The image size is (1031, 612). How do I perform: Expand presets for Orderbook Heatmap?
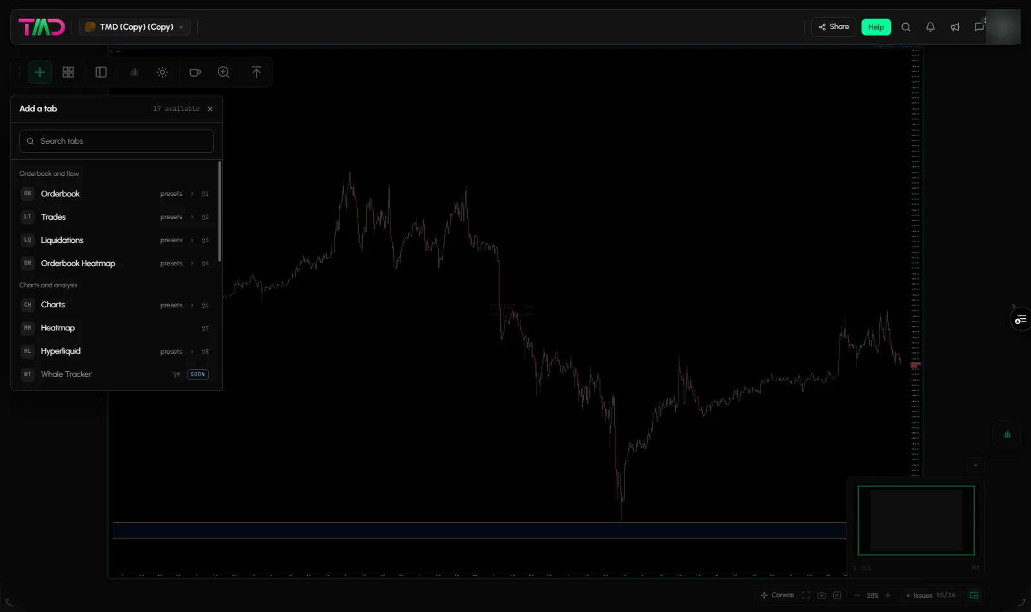pos(177,263)
